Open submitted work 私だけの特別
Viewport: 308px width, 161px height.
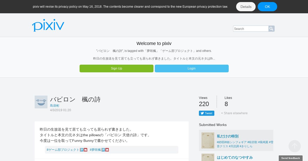[228, 136]
